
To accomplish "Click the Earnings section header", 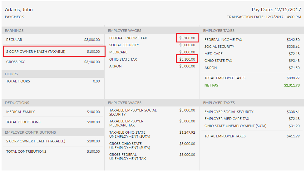I will point(14,31).
